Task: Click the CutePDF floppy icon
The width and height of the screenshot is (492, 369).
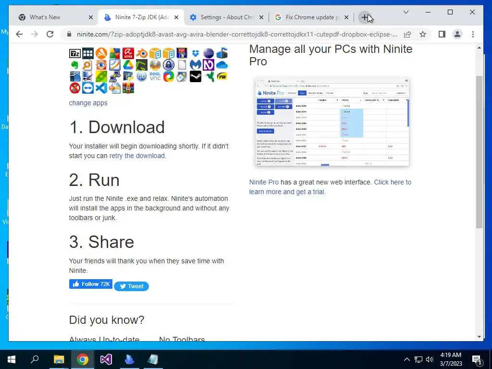Action: pos(182,54)
